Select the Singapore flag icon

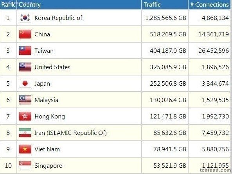[x=25, y=165]
